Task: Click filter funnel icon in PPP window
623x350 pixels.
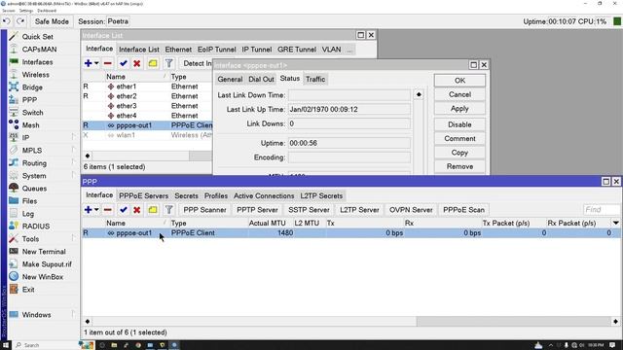Action: pos(168,210)
